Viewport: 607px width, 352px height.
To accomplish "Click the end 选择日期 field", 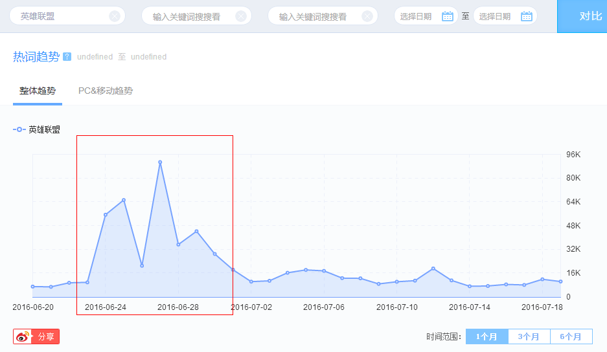I will pyautogui.click(x=505, y=16).
